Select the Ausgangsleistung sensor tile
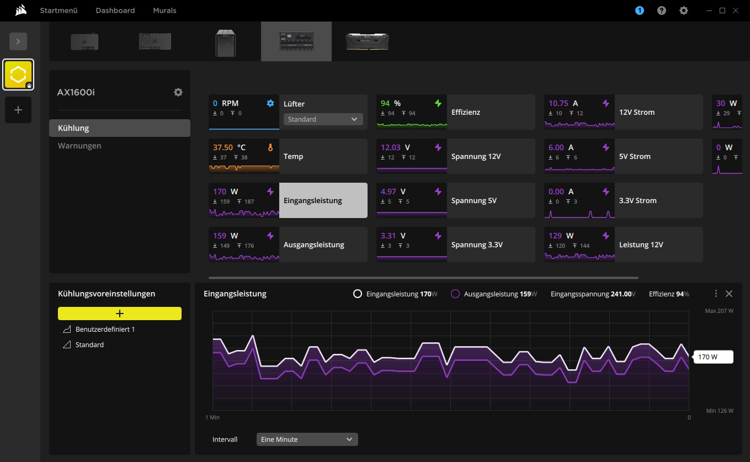The height and width of the screenshot is (462, 750). click(288, 245)
